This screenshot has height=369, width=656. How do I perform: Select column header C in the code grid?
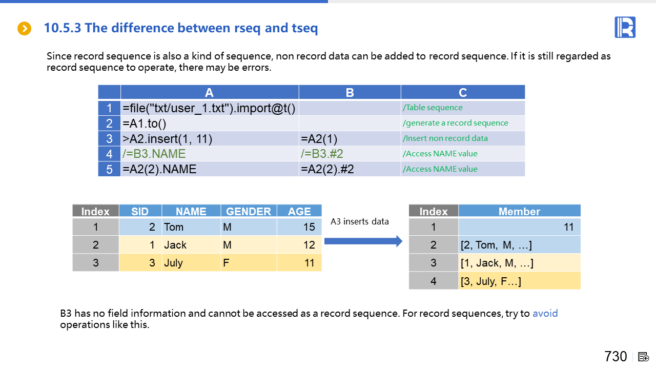[x=462, y=92]
